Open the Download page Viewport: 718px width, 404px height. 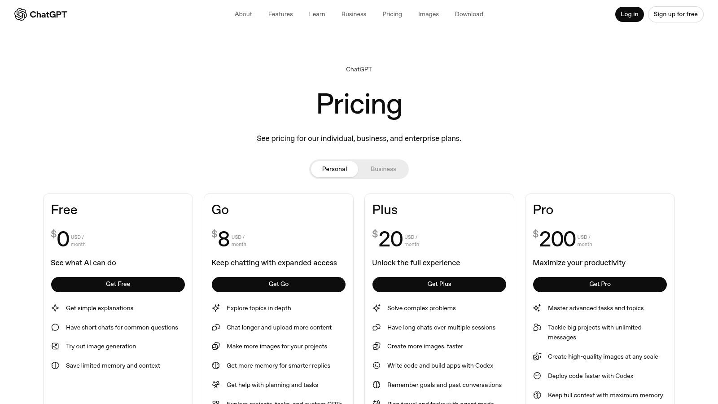point(469,14)
